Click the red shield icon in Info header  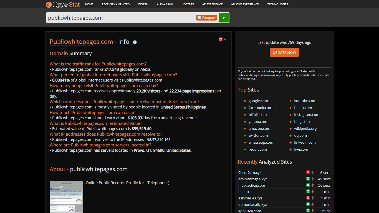[x=221, y=39]
